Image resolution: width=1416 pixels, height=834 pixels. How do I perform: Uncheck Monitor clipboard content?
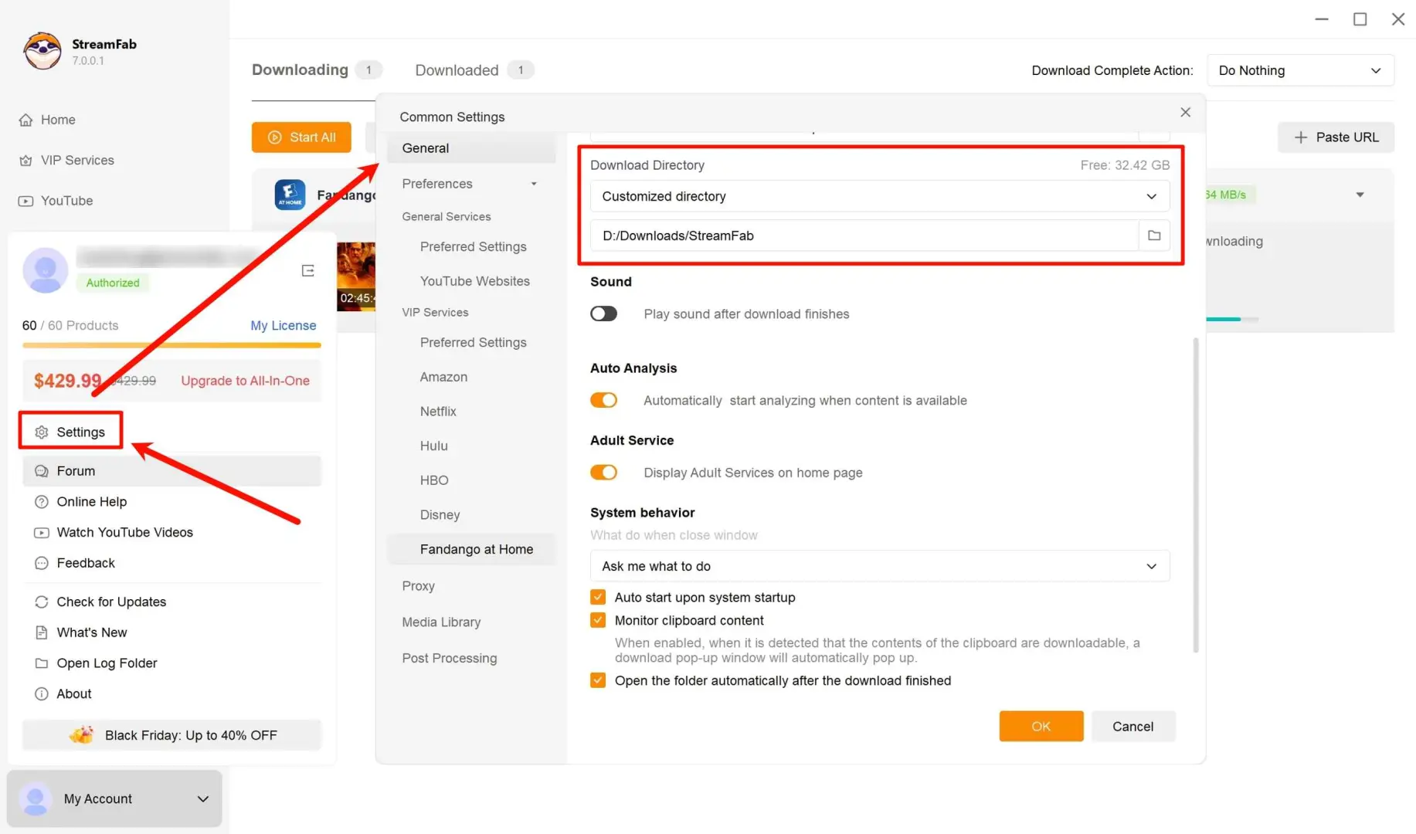pos(598,621)
